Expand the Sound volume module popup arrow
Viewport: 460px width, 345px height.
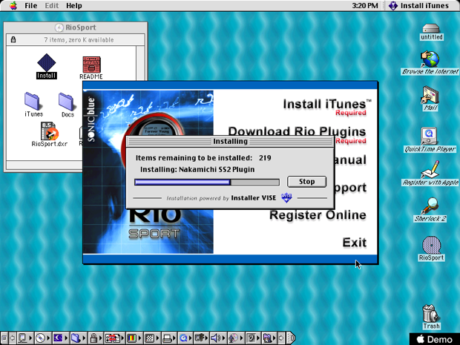(x=223, y=338)
